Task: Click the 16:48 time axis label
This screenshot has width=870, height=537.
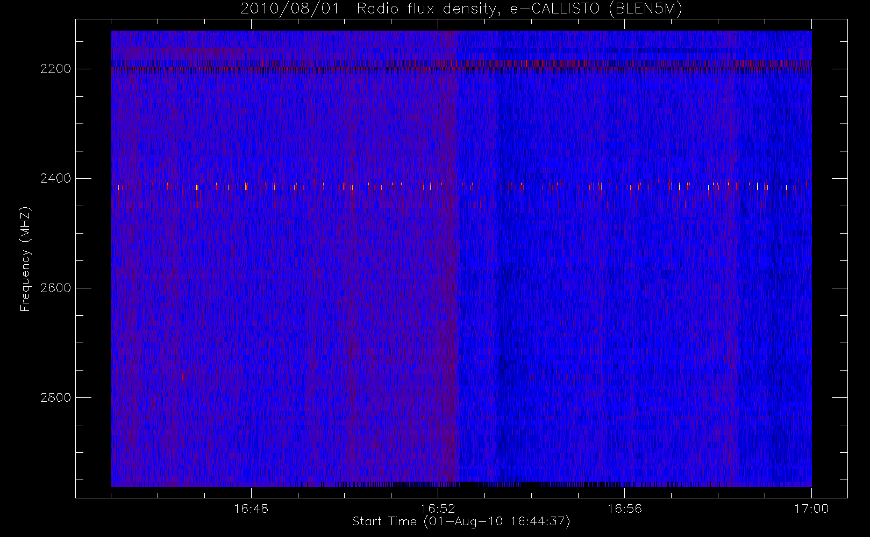Action: coord(251,509)
